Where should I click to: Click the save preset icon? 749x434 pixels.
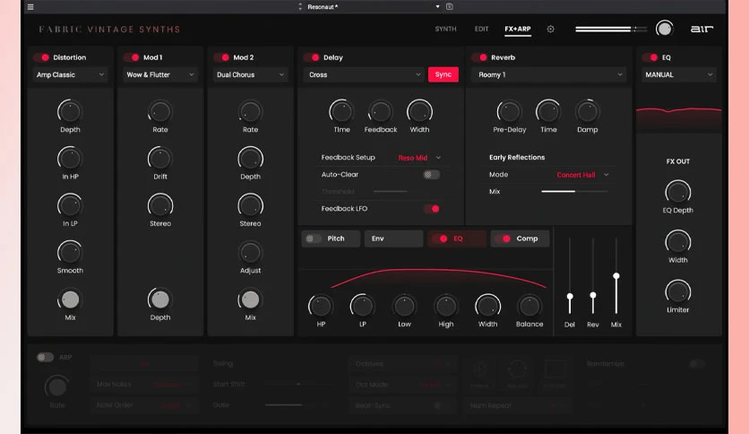click(450, 6)
